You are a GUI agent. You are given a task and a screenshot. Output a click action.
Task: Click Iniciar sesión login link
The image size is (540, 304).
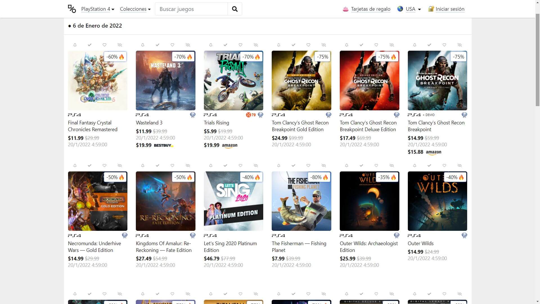450,9
